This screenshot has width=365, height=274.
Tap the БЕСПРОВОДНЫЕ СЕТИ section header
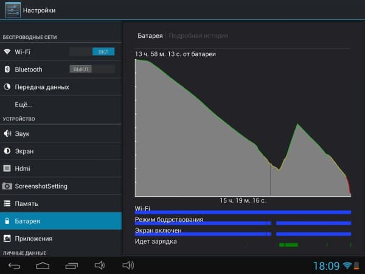coord(30,37)
